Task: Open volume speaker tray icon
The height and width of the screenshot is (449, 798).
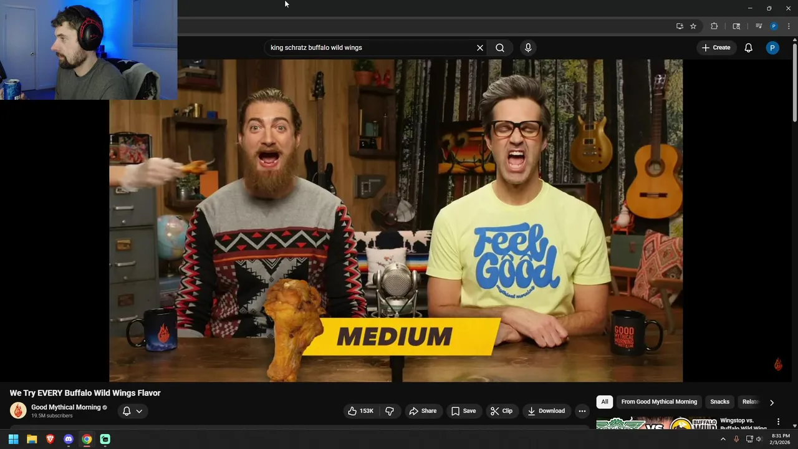Action: click(x=759, y=439)
